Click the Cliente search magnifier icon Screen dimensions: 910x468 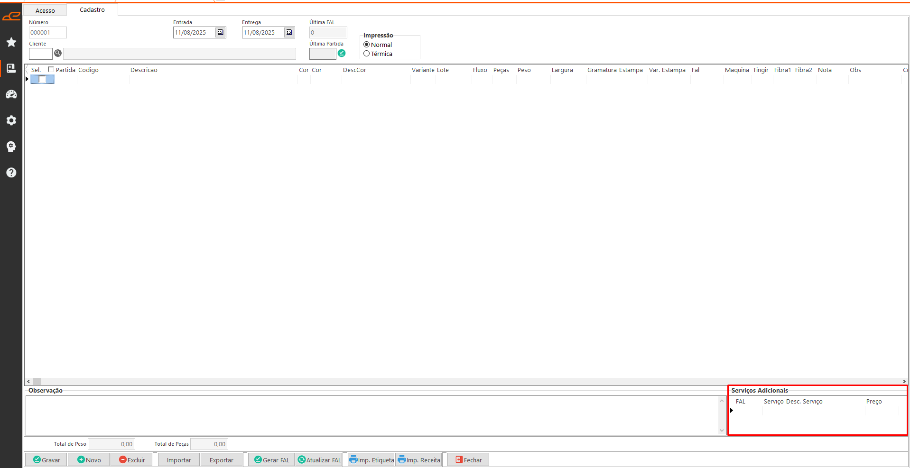[x=58, y=53]
